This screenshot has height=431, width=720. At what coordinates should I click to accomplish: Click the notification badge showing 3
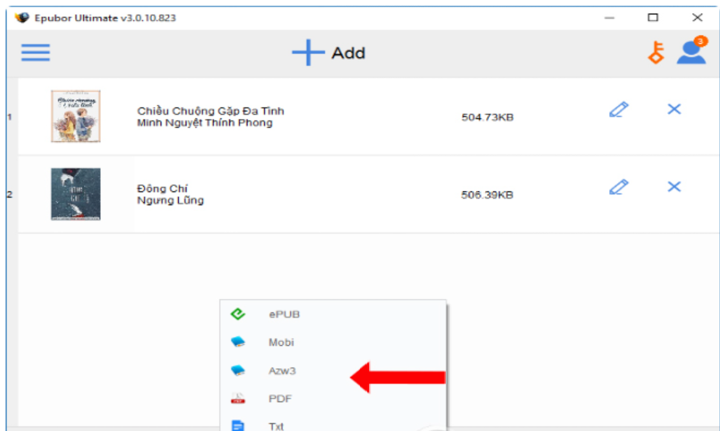pos(701,40)
